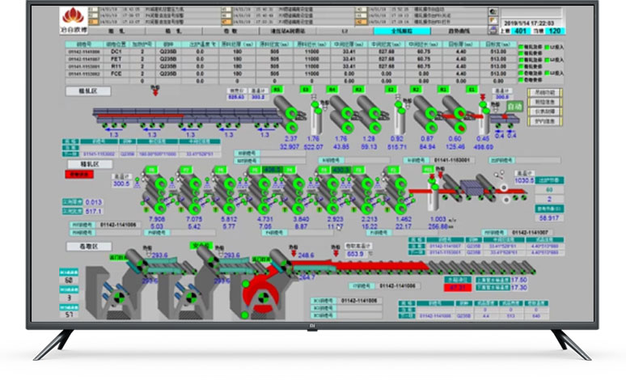
Task: Click the roughing stand rolls above value 2.37
Action: [x=286, y=114]
